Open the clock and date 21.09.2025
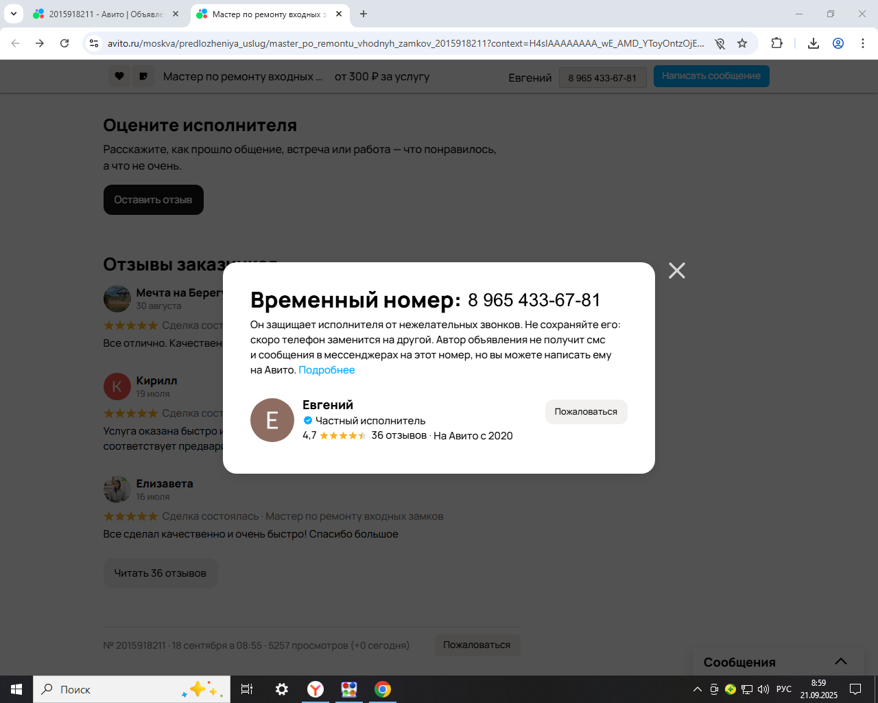Image resolution: width=878 pixels, height=703 pixels. coord(818,689)
